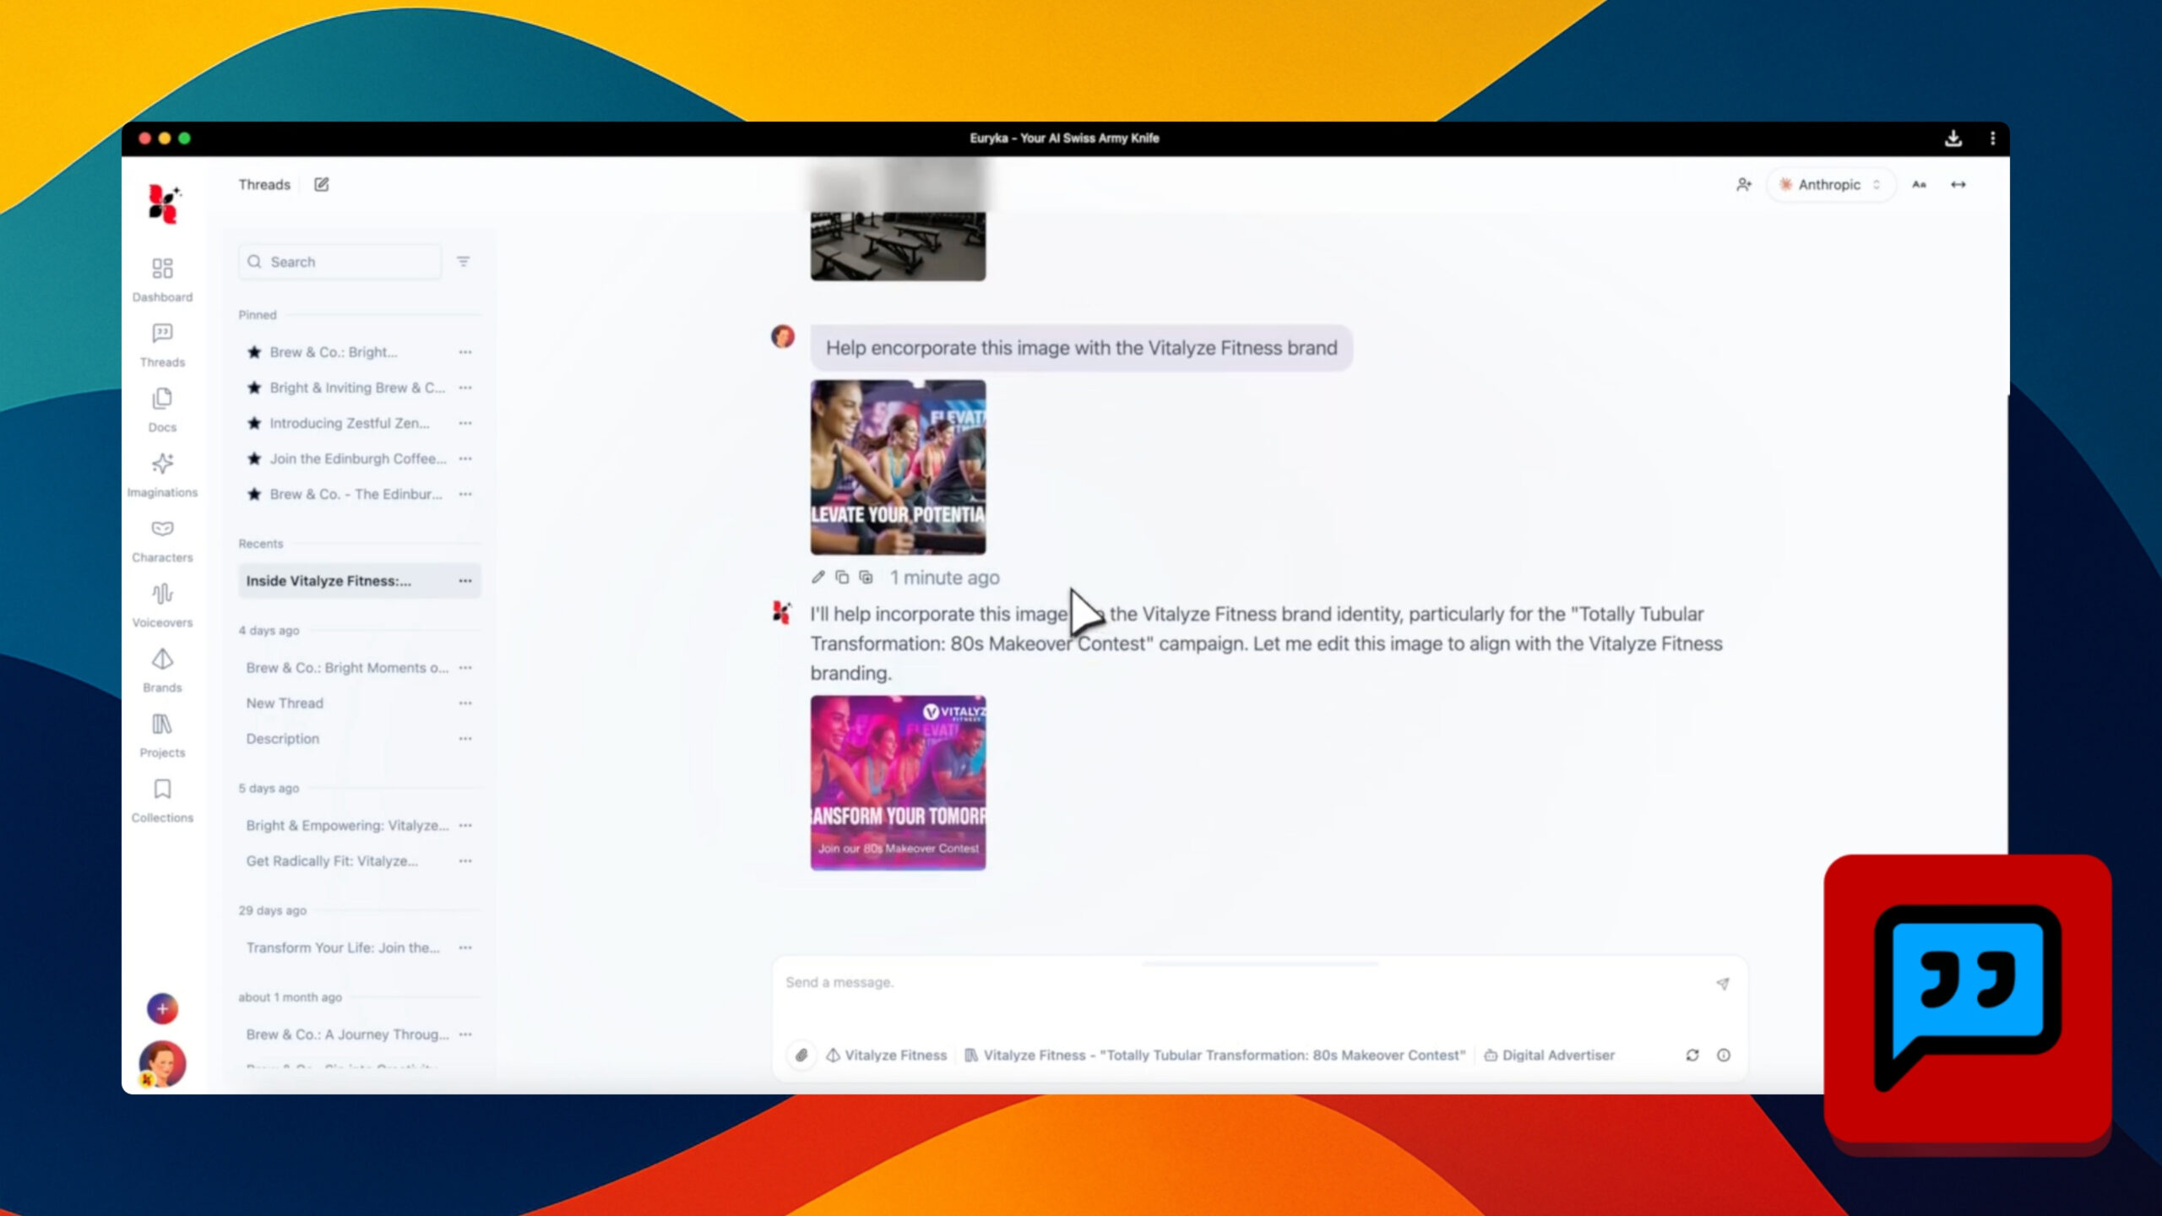Open options menu for Inside Vitalyze Fitness thread
The width and height of the screenshot is (2162, 1216).
(x=464, y=581)
